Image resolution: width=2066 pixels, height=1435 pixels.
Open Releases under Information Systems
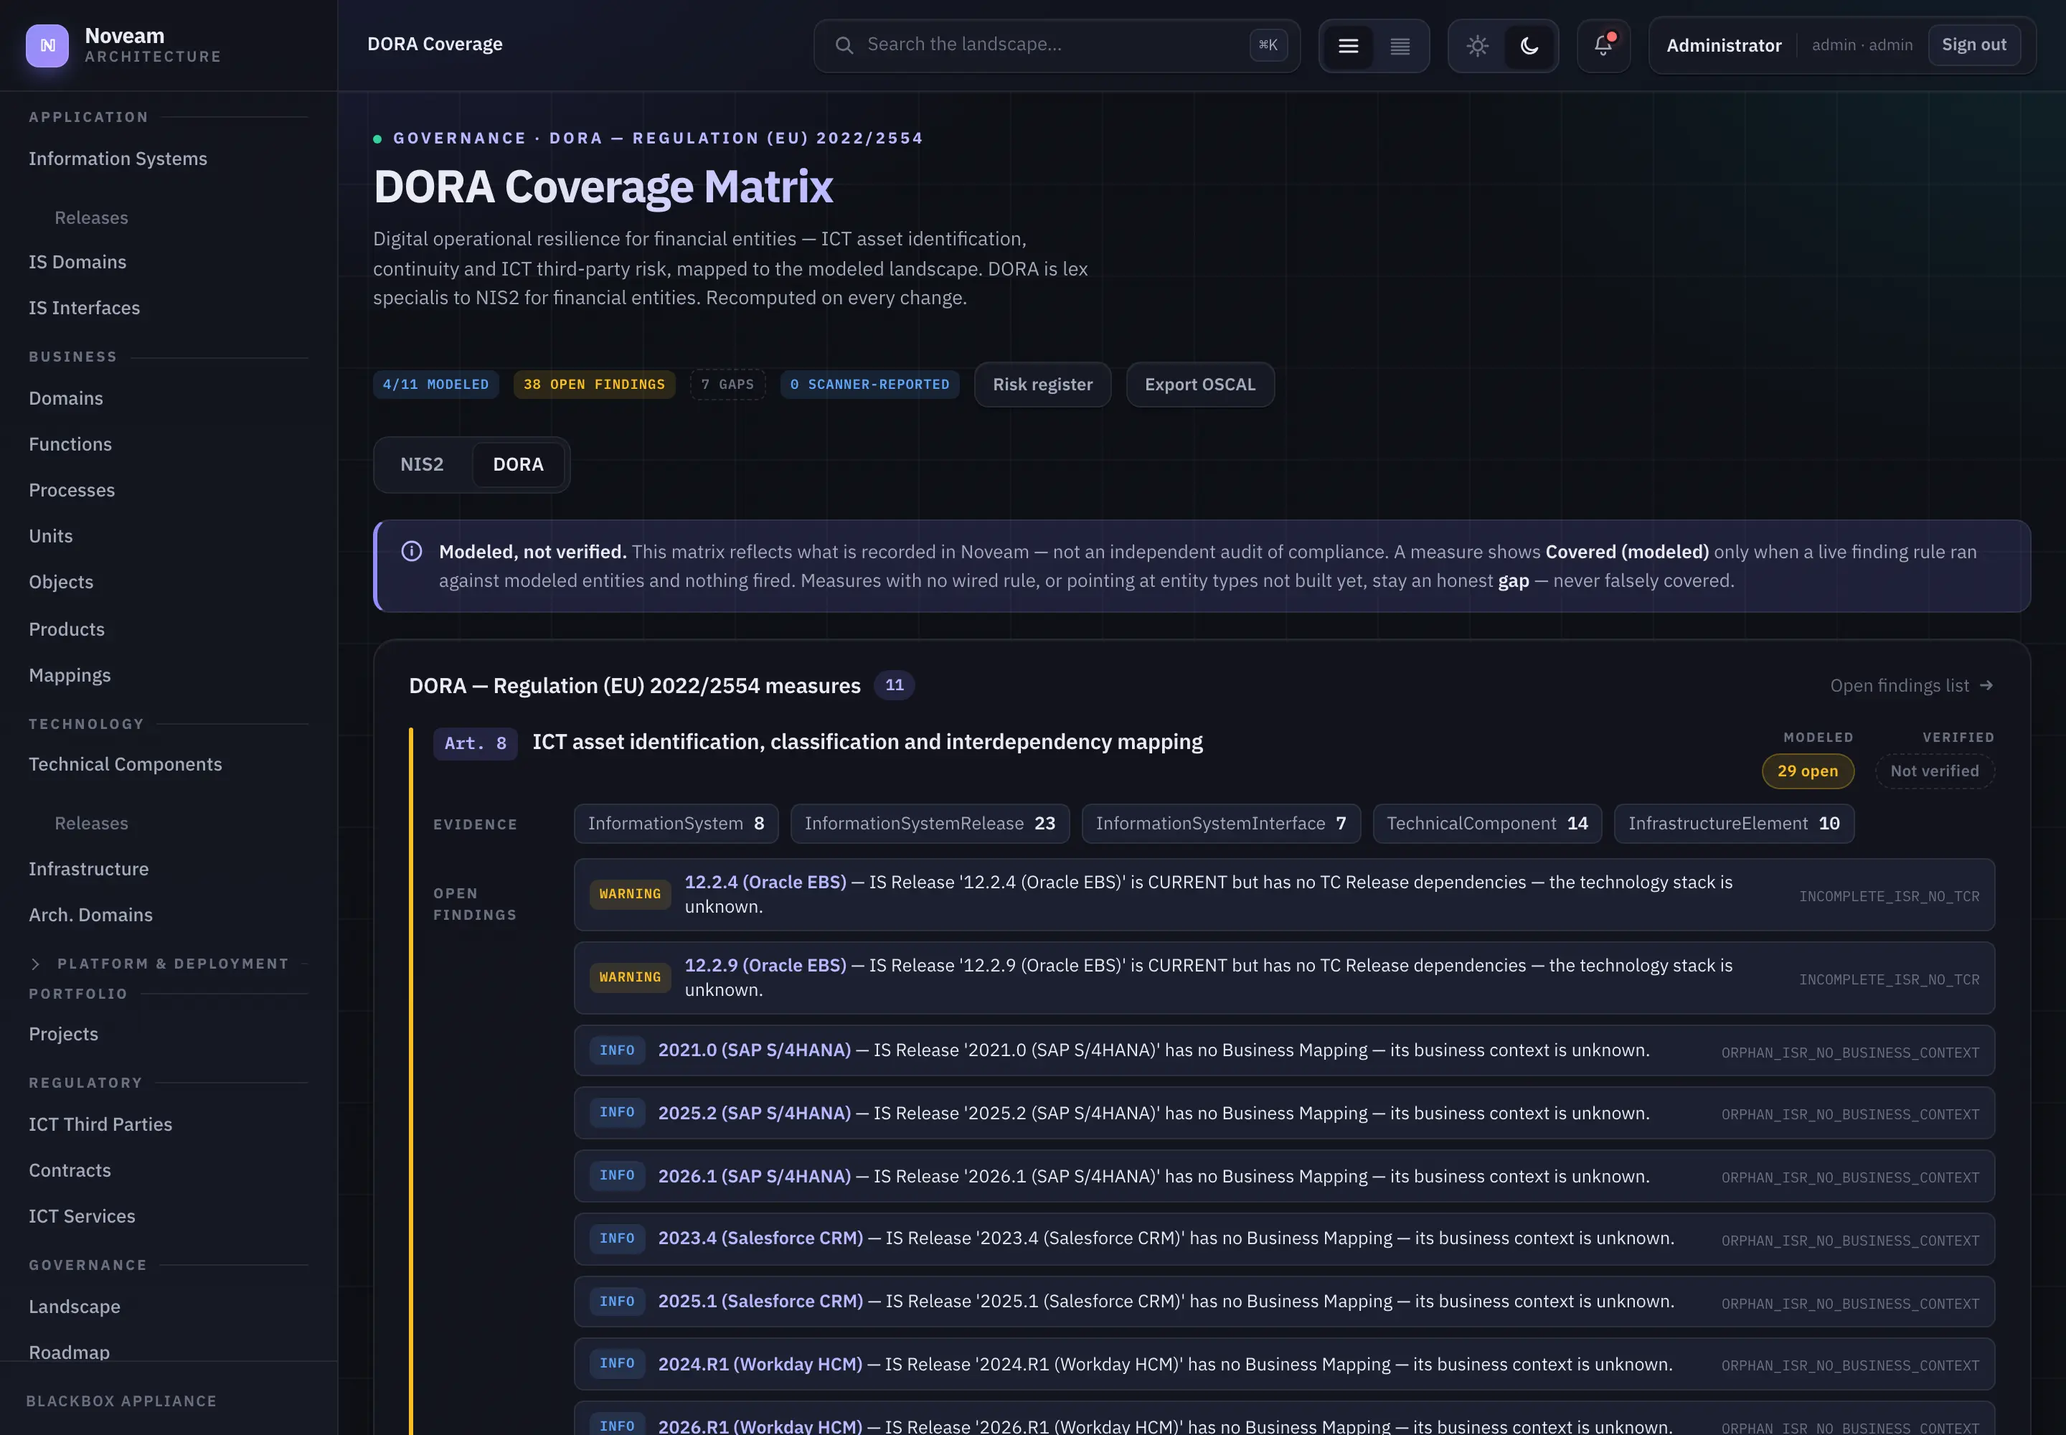(x=92, y=217)
